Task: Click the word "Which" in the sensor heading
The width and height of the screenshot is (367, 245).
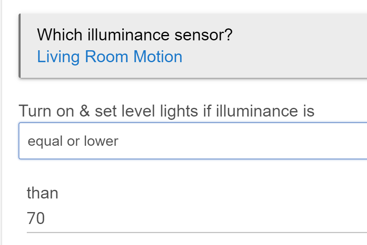Action: [x=60, y=35]
